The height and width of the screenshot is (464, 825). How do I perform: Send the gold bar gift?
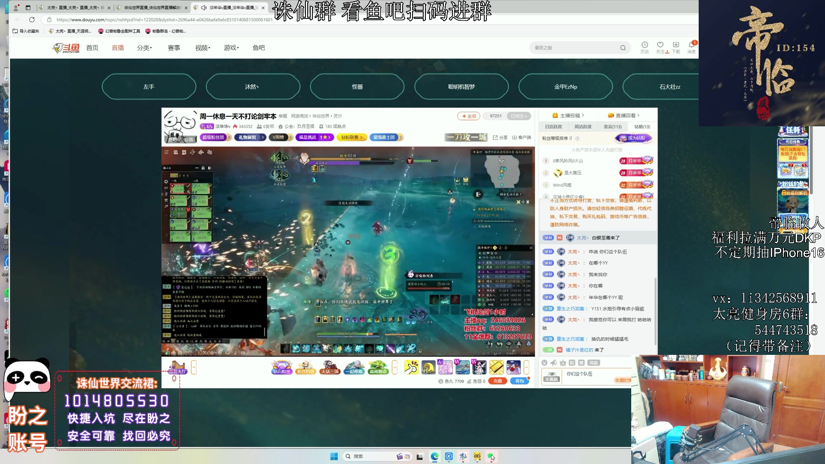pyautogui.click(x=496, y=368)
